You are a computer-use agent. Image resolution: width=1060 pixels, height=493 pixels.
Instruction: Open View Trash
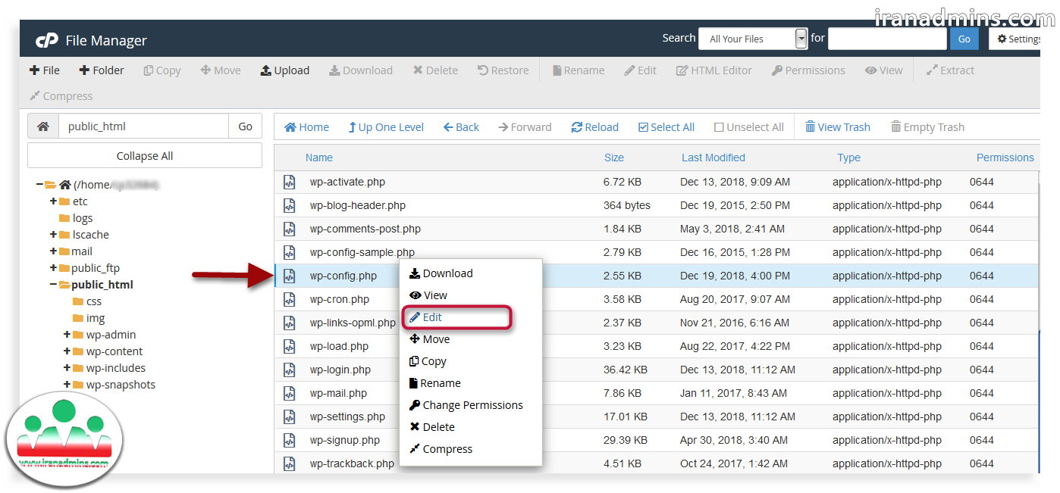(837, 127)
